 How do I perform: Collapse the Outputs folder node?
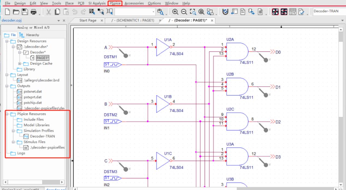[x=7, y=86]
